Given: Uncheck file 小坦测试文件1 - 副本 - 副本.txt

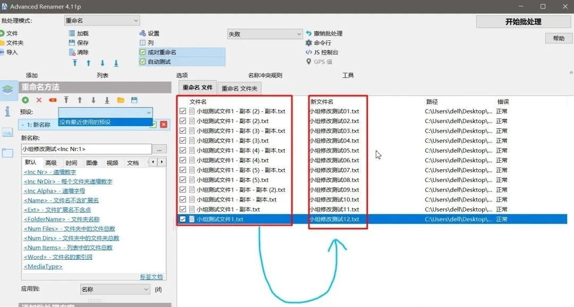Looking at the screenshot, I should [x=183, y=199].
